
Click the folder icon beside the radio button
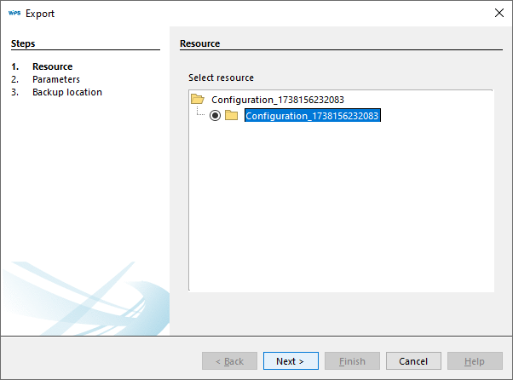pos(231,115)
